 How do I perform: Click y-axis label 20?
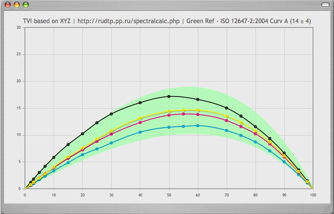(18, 81)
